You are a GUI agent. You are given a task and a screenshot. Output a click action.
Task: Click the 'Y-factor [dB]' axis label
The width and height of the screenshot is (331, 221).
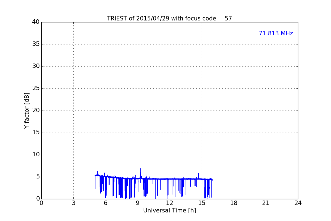27,110
